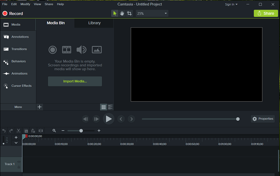Click the timeline magnifier zoom icon
Screen dimensions: 280x176
(x=54, y=131)
